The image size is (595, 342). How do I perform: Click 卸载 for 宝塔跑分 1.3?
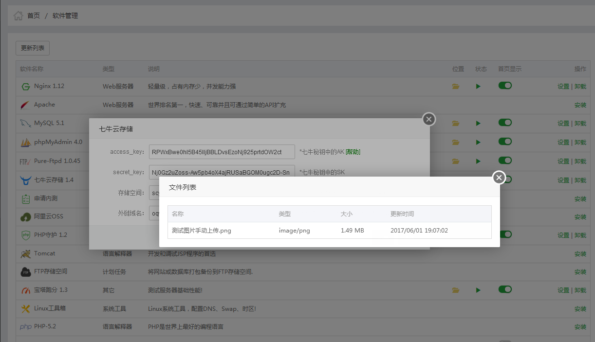(580, 290)
